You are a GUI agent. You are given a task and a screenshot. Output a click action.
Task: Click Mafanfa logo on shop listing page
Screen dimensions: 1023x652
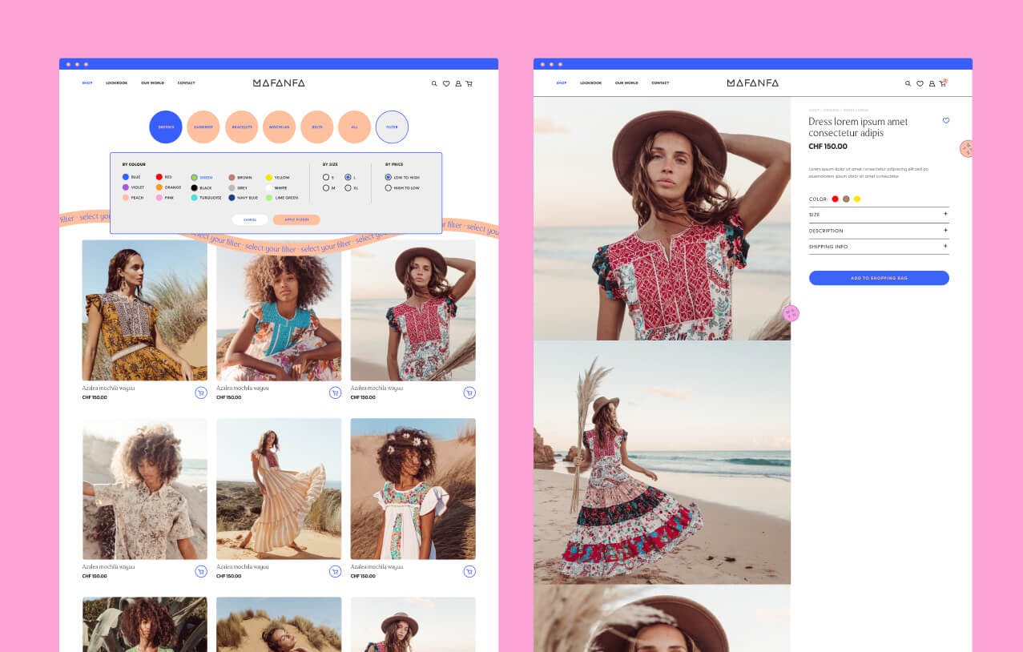click(x=279, y=83)
